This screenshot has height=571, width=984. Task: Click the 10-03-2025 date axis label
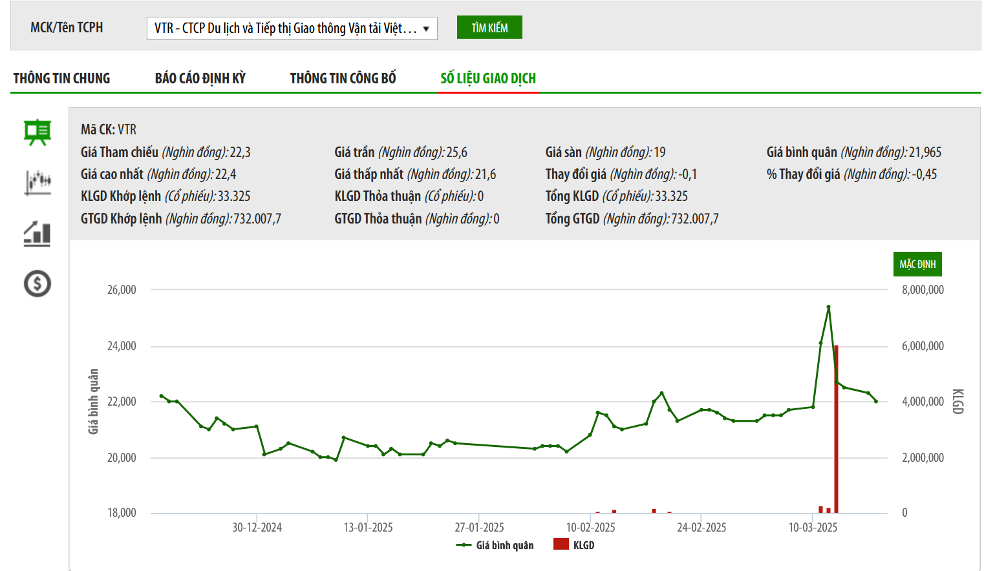pos(813,528)
